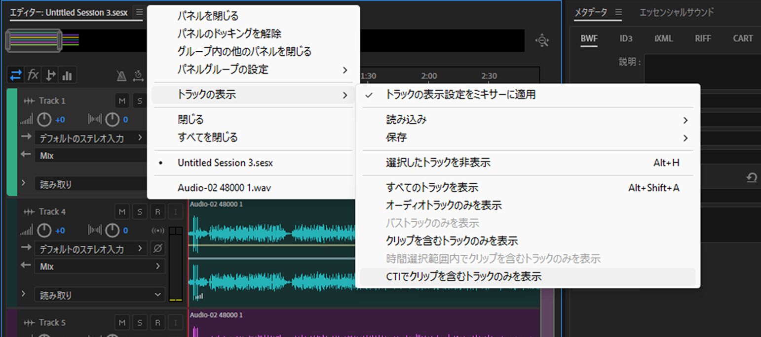Viewport: 761px width, 337px height.
Task: Toggle the metronome icon
Action: pyautogui.click(x=121, y=75)
